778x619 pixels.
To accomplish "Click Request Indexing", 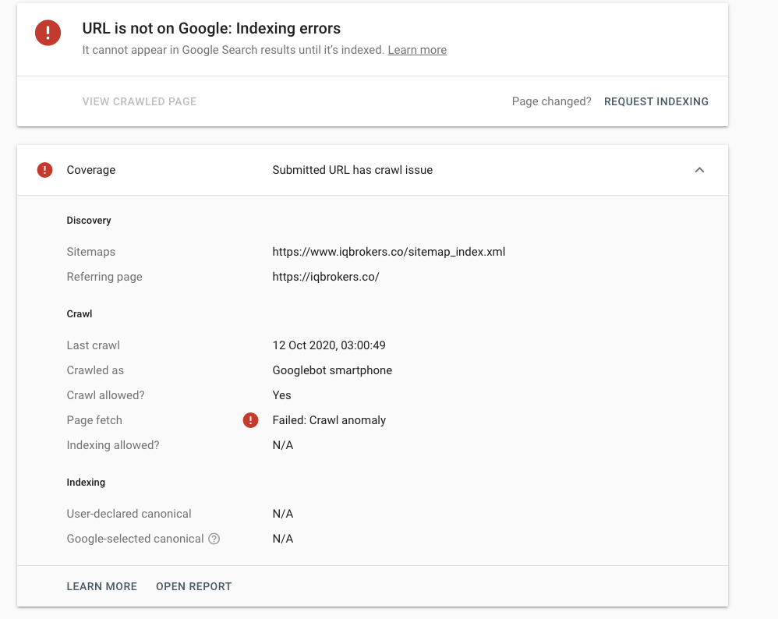I will (x=656, y=101).
